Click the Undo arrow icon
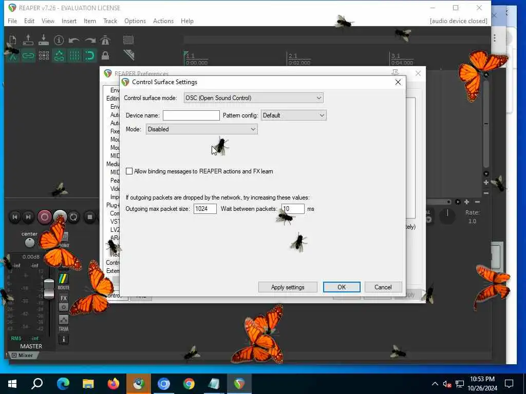Image resolution: width=526 pixels, height=394 pixels. 74,40
